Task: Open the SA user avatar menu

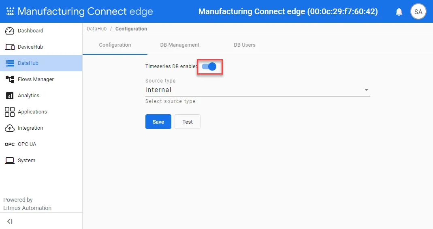Action: [418, 12]
